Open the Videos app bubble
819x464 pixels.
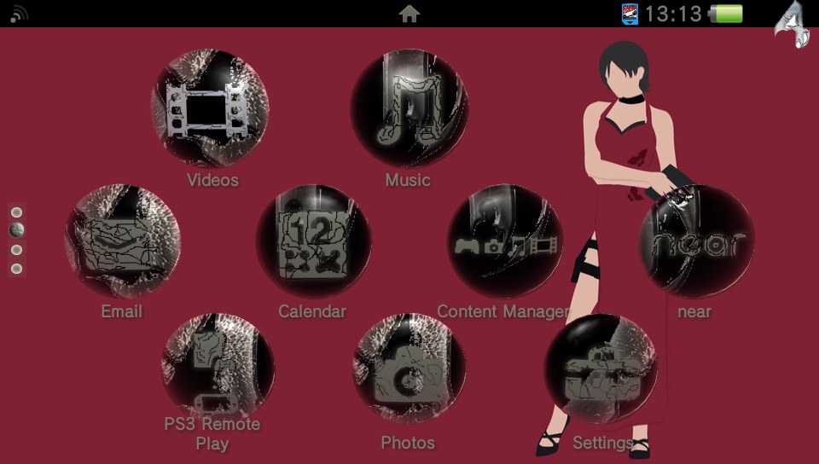210,107
